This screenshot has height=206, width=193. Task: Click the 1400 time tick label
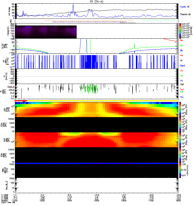(x=69, y=201)
